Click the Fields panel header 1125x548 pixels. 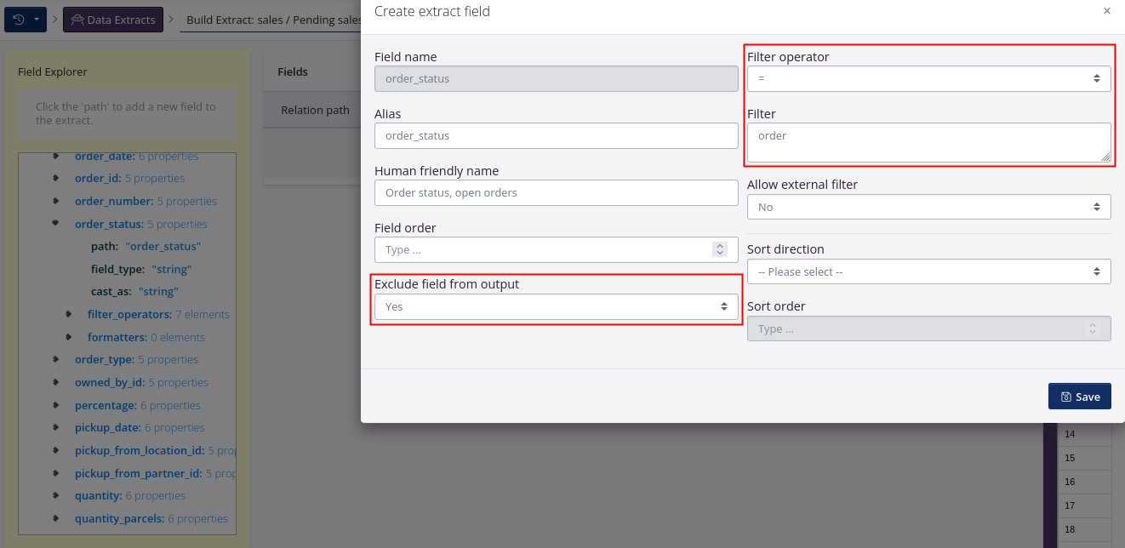pyautogui.click(x=292, y=71)
